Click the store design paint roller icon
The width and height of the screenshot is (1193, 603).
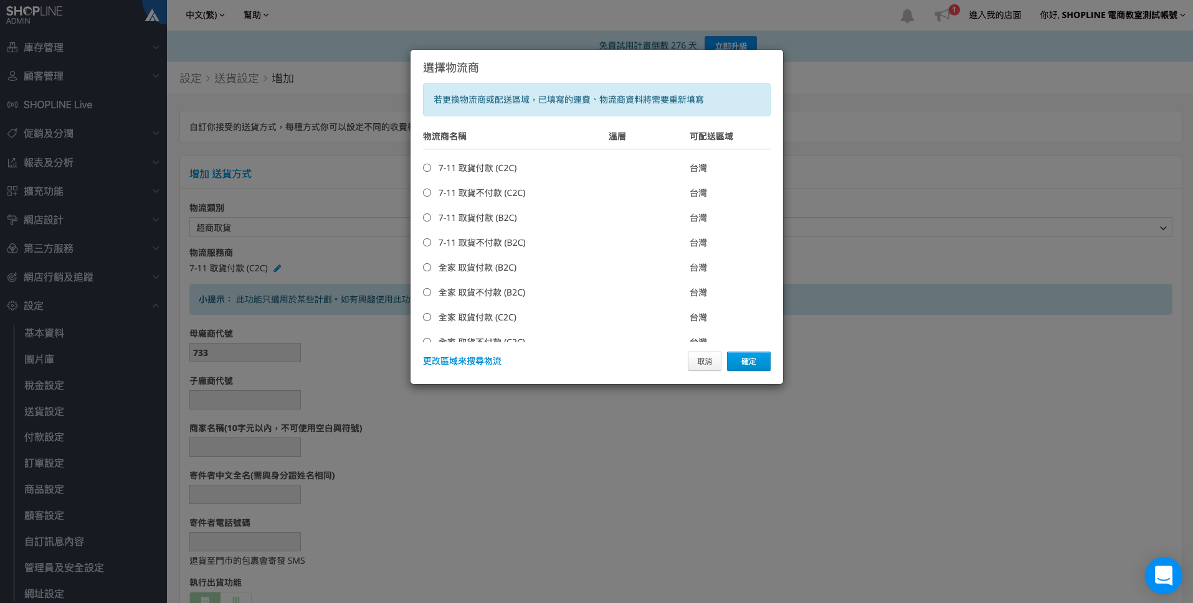[x=12, y=220]
